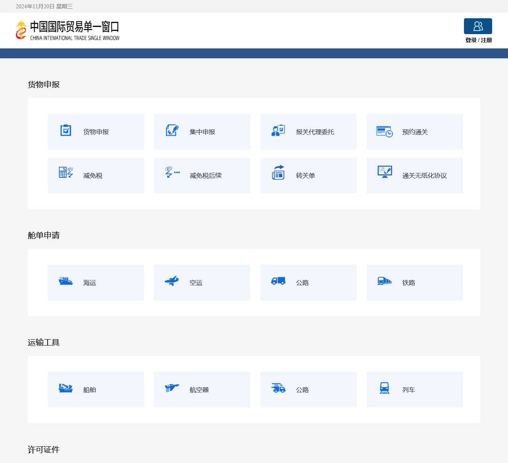Select the 空运 airplane icon
The width and height of the screenshot is (508, 463).
(172, 281)
